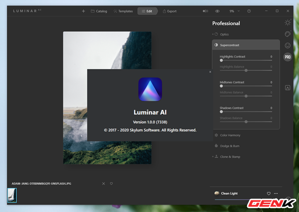Click the LUMINAR AI title logo

(x=27, y=11)
